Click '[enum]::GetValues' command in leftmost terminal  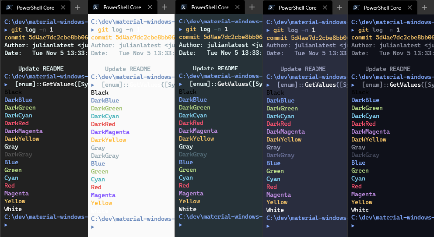pos(52,84)
